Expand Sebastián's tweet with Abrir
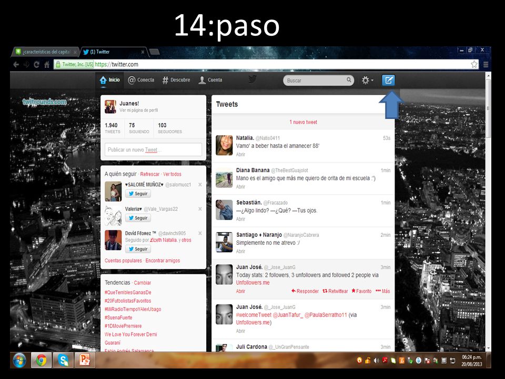This screenshot has width=505, height=379. [240, 219]
